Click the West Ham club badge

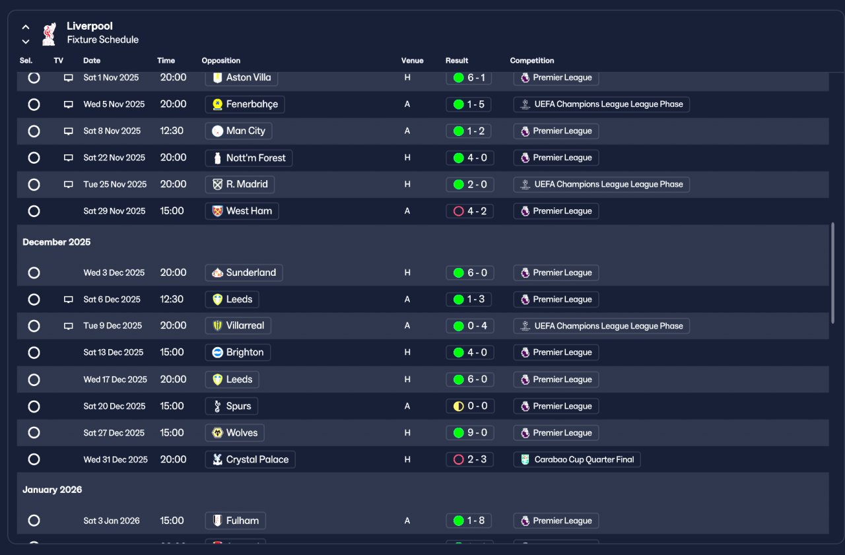[x=217, y=211]
